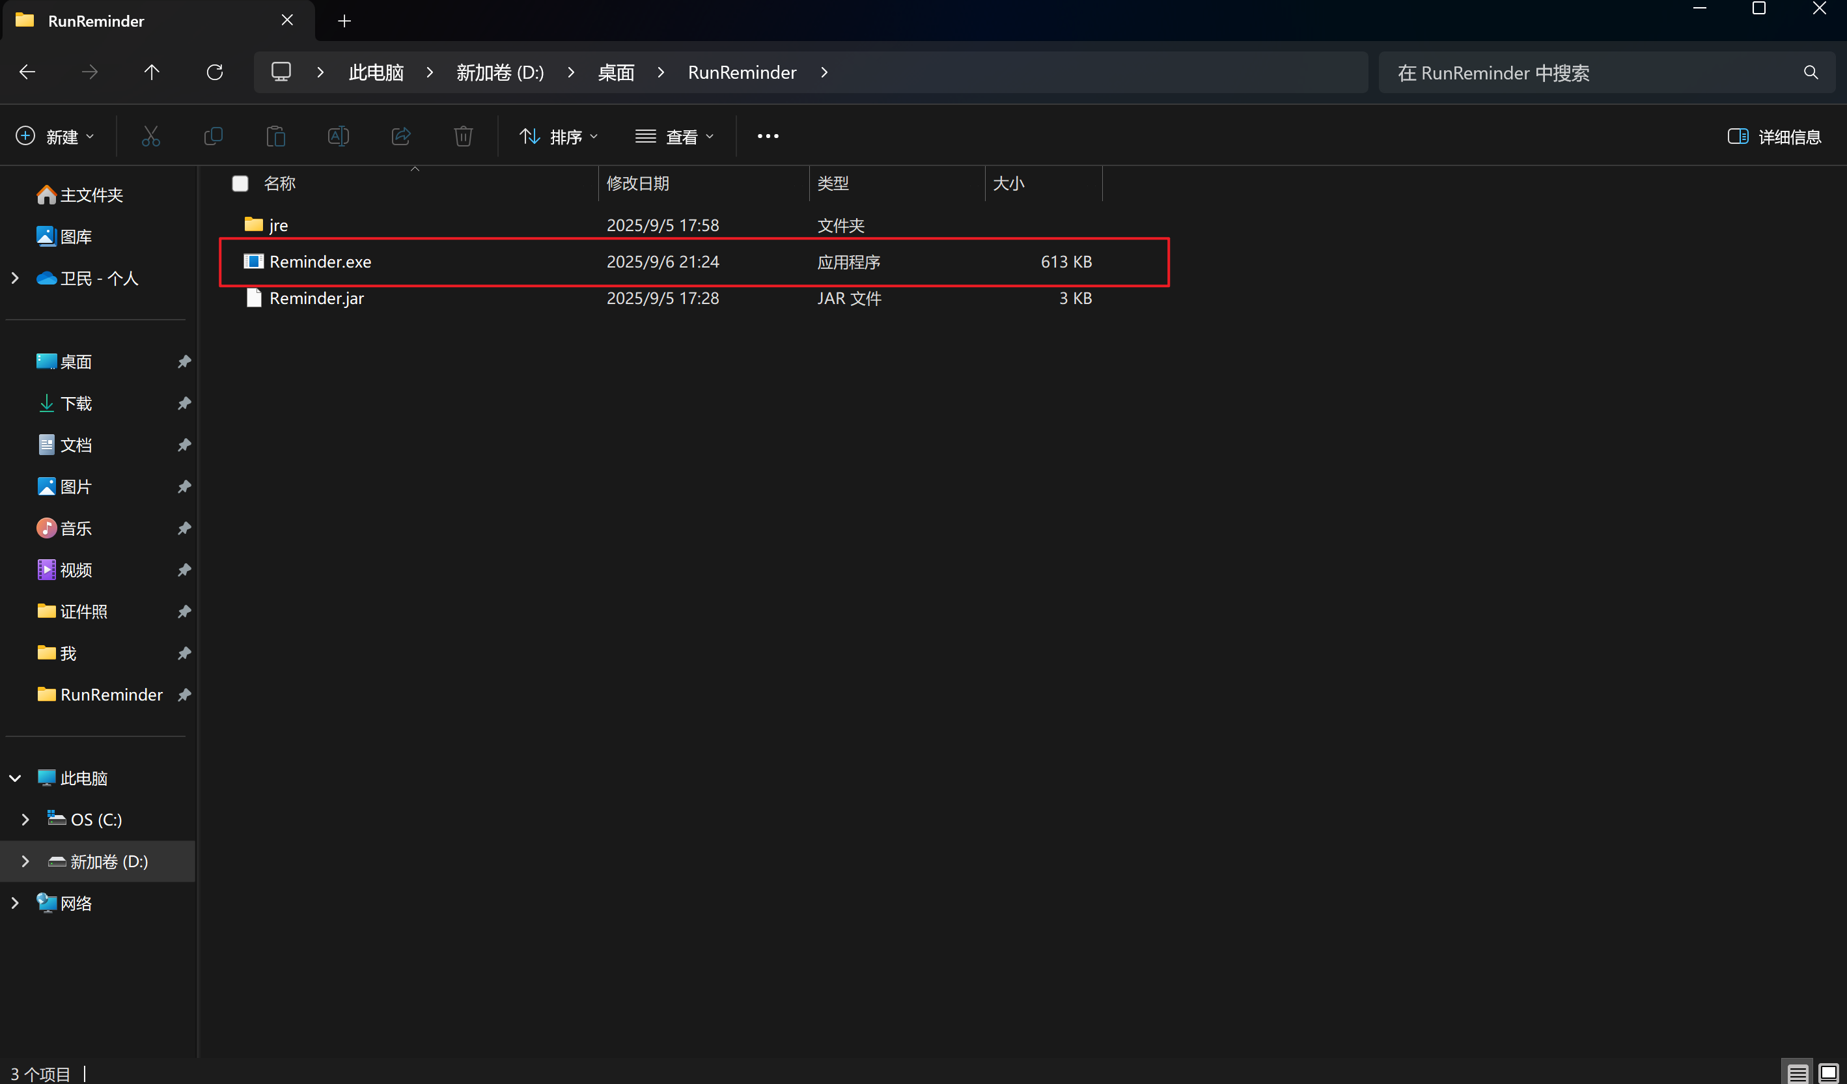Open the 新建 new item button
The image size is (1847, 1084).
(x=56, y=137)
